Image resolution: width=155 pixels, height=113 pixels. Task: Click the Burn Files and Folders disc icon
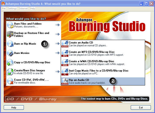(x=10, y=25)
